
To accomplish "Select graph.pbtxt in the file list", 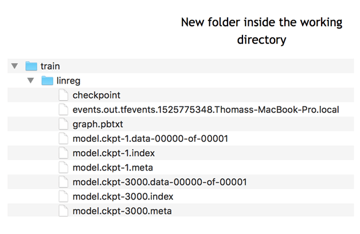I will coord(99,124).
